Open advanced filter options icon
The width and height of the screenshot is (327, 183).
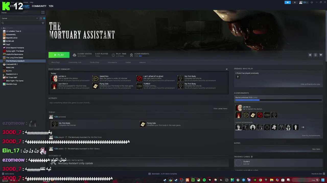(x=43, y=23)
